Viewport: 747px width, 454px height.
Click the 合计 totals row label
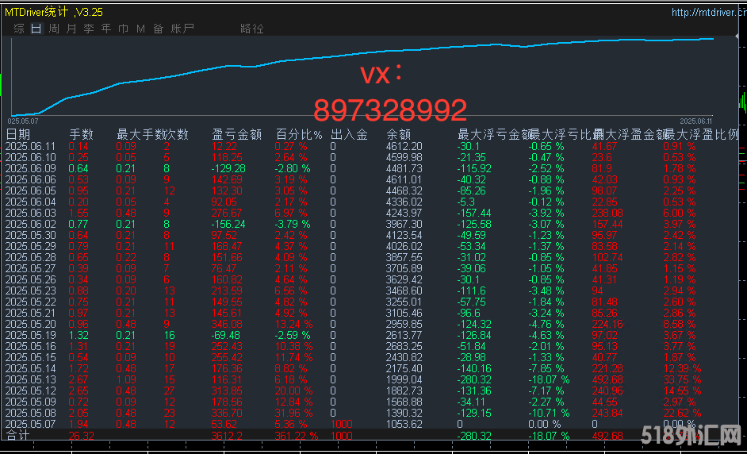pyautogui.click(x=17, y=436)
